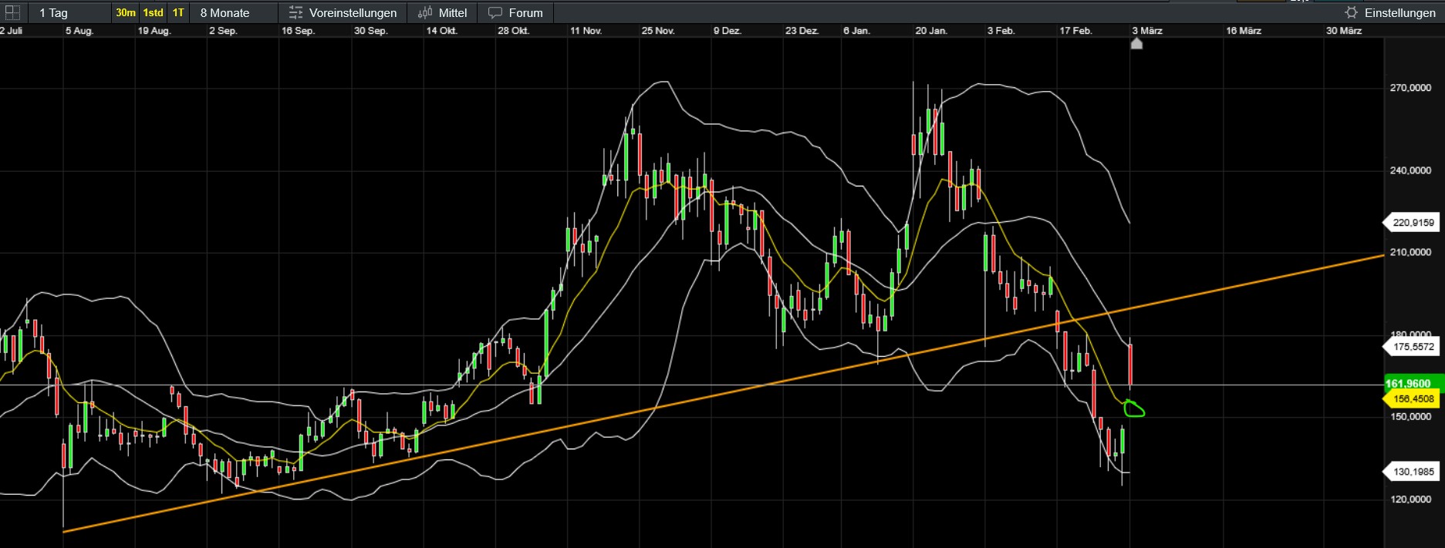Click the '9 Dez.' date label
The image size is (1445, 548).
point(728,31)
